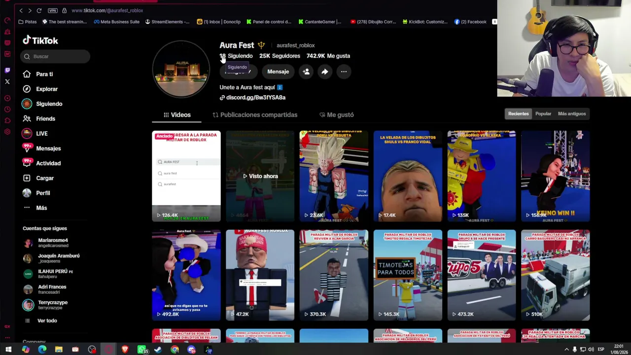The height and width of the screenshot is (355, 631).
Task: Reload the TikTok page
Action: coord(39,10)
